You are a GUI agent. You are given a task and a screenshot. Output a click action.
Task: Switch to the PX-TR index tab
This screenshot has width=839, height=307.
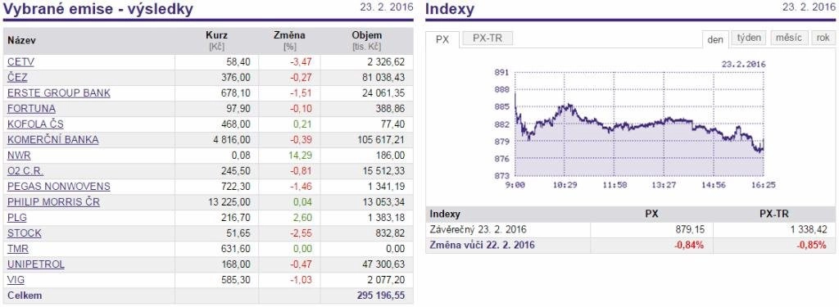tap(488, 38)
